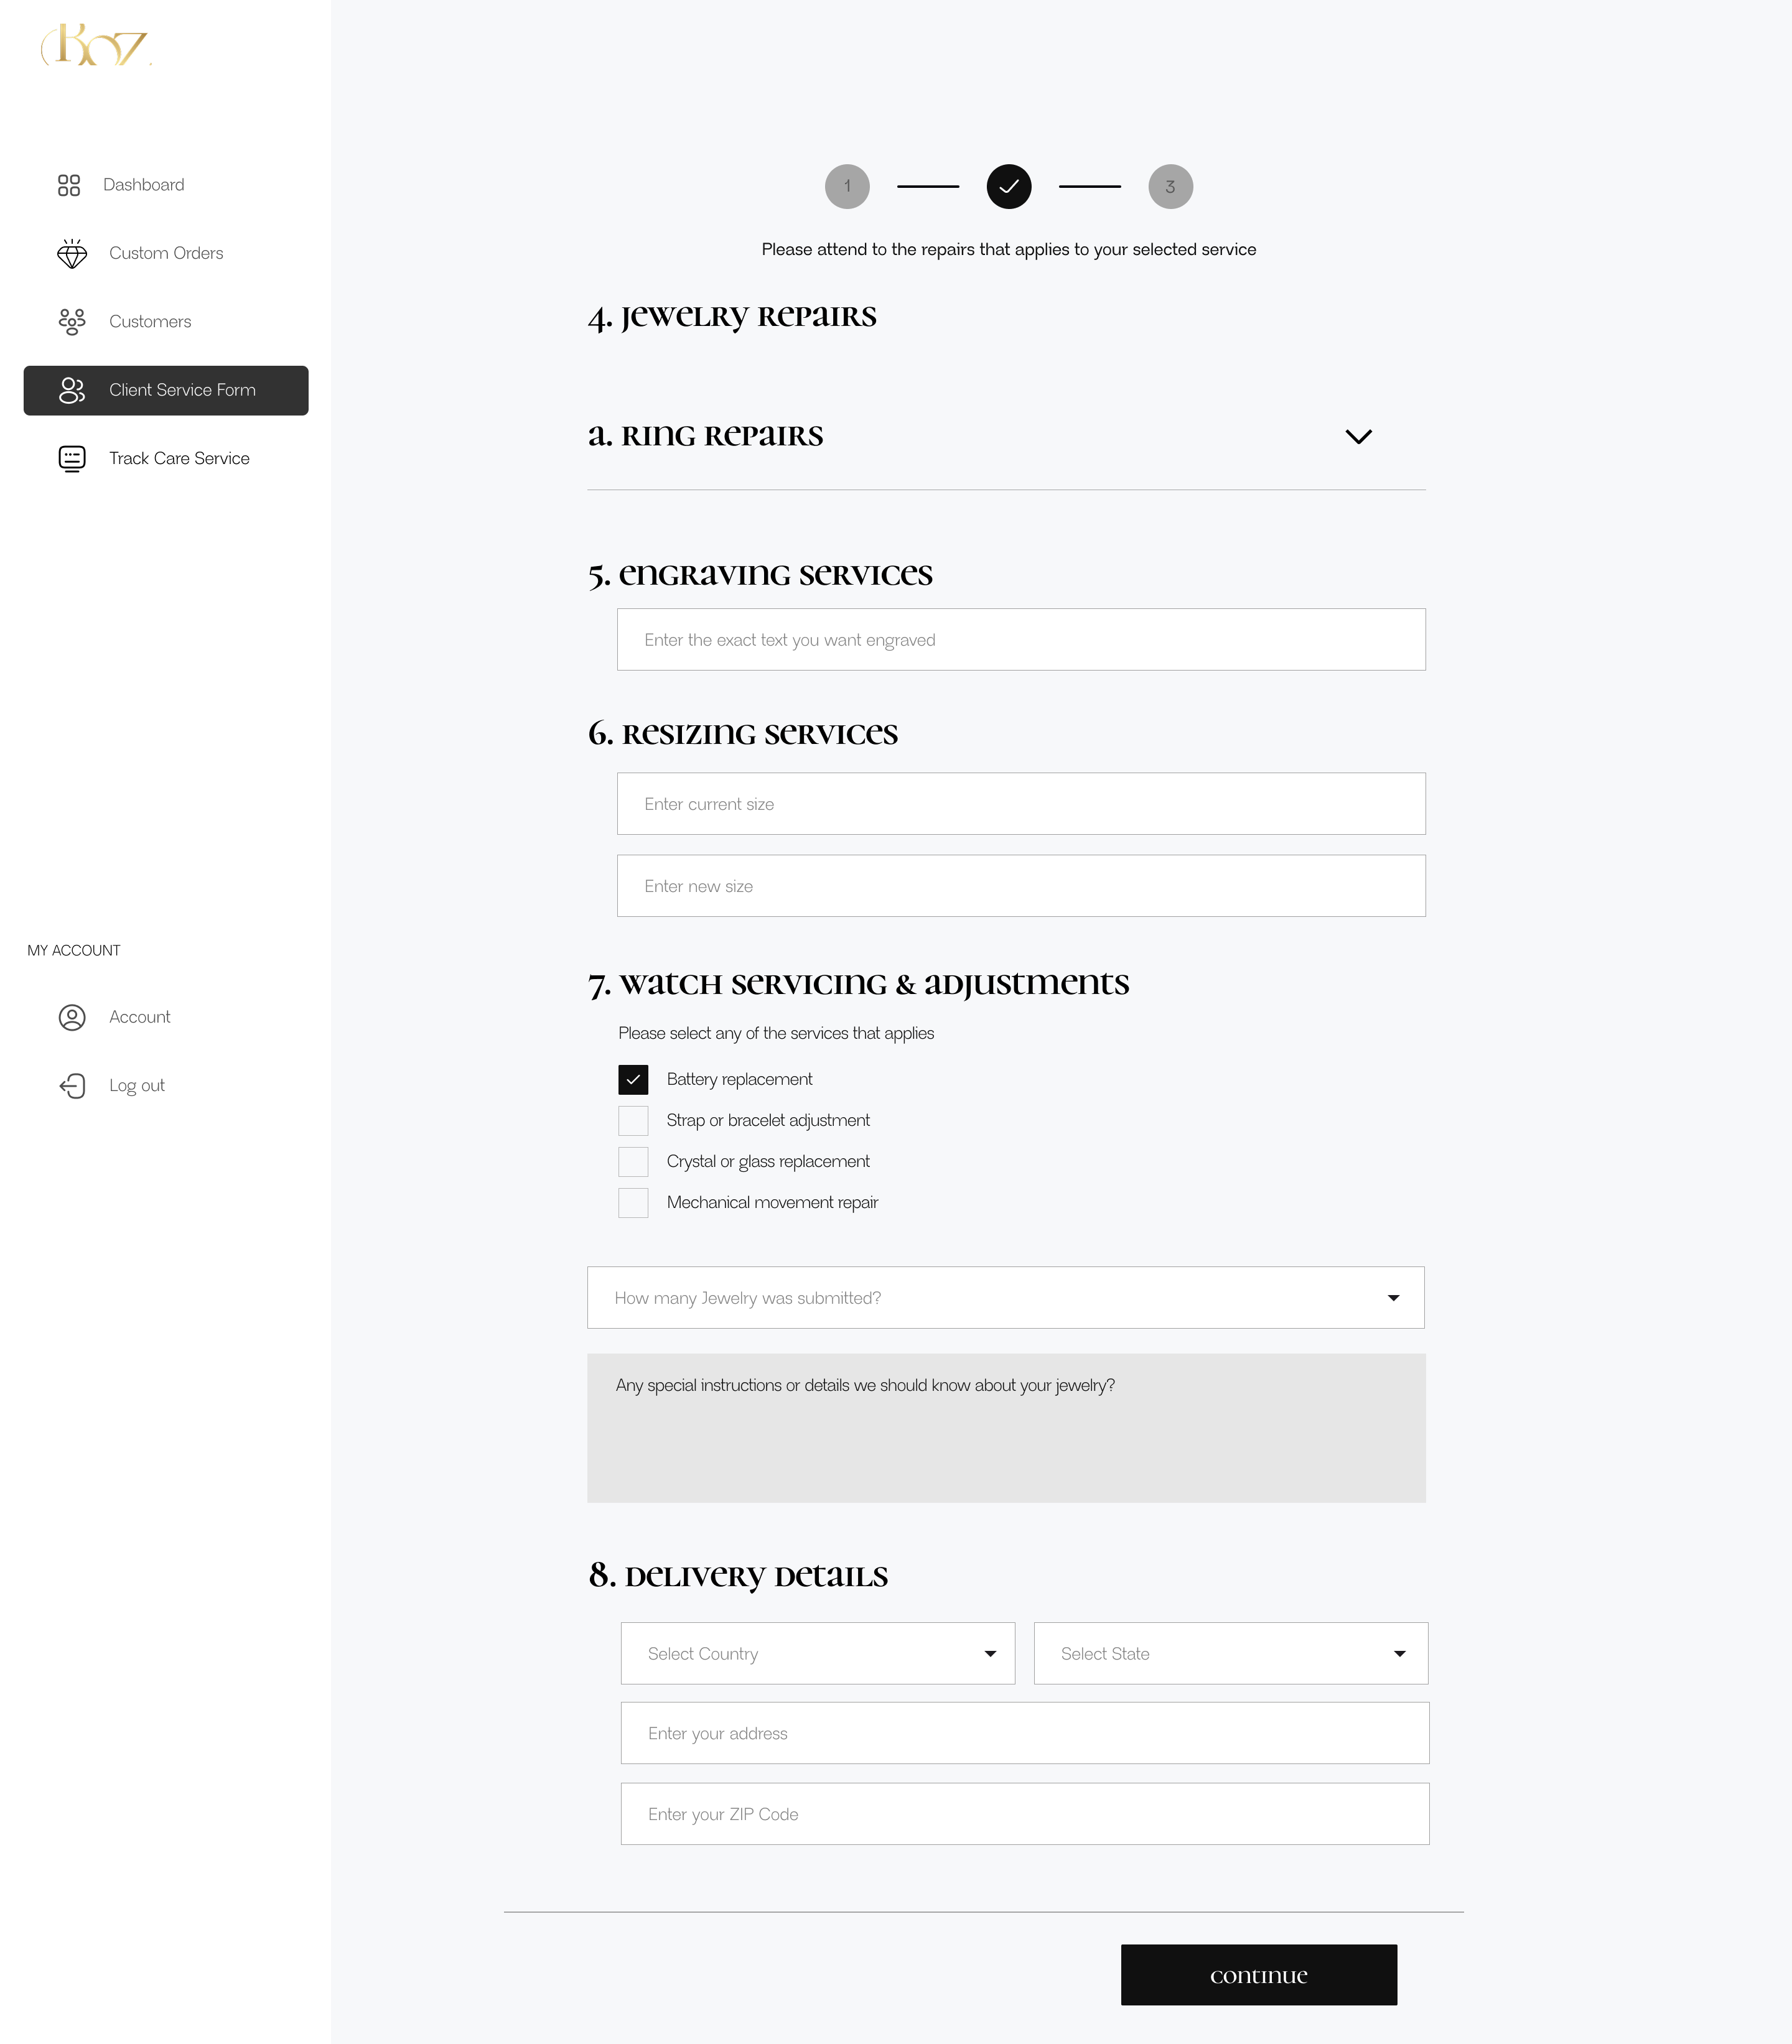Open the Select Country dropdown
The image size is (1792, 2044).
coord(817,1653)
